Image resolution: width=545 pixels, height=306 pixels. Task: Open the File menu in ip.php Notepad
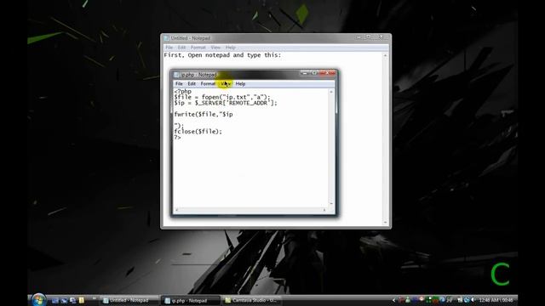(x=179, y=84)
